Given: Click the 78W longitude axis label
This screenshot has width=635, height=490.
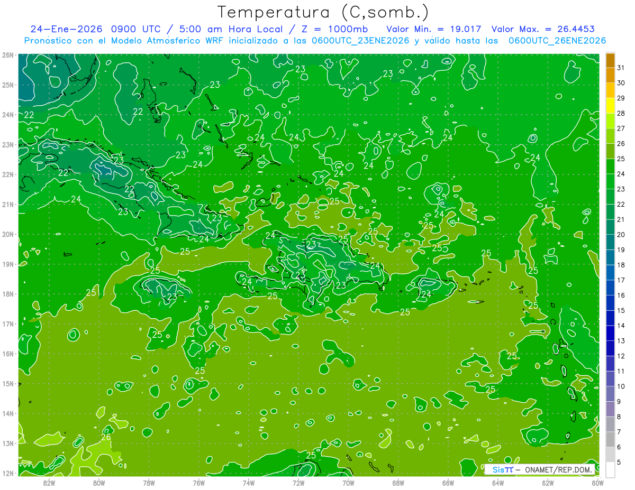Looking at the screenshot, I should 149,483.
